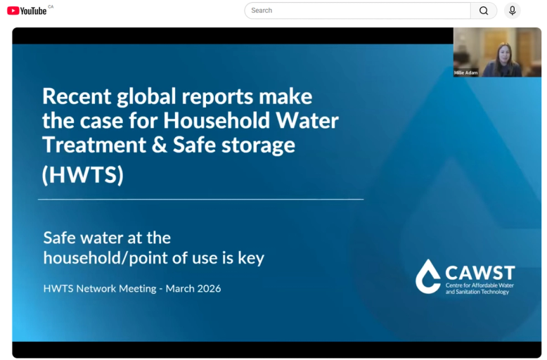Activate the microphone voice search icon
547x360 pixels.
click(512, 11)
